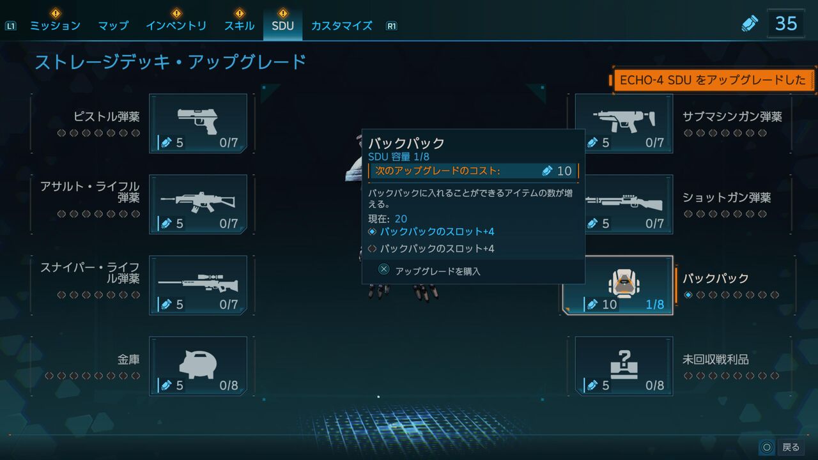Open the ミッション tab
This screenshot has width=818, height=460.
click(x=56, y=26)
